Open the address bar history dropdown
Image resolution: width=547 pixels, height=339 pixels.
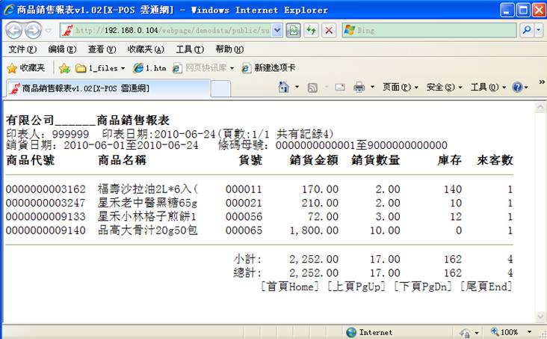[278, 31]
